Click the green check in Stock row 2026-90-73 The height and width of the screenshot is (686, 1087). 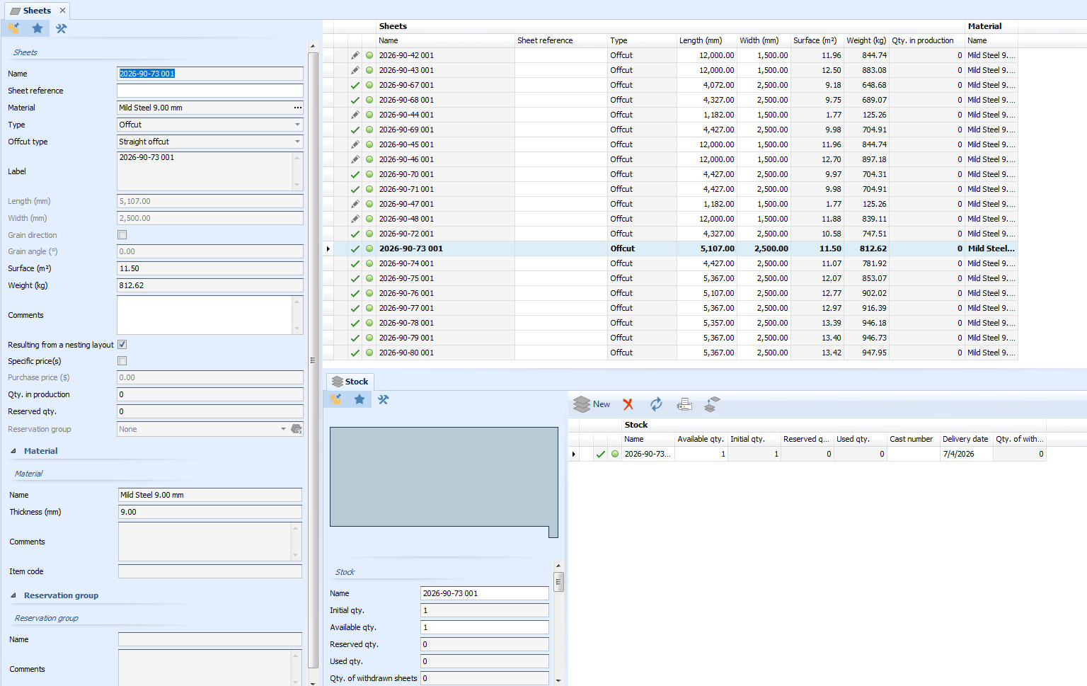[x=601, y=454]
